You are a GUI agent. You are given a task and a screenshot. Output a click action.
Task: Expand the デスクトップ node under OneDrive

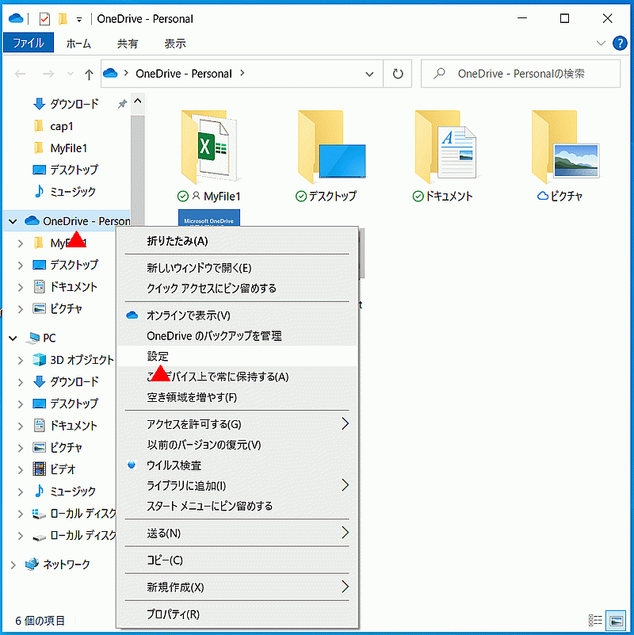(x=21, y=266)
